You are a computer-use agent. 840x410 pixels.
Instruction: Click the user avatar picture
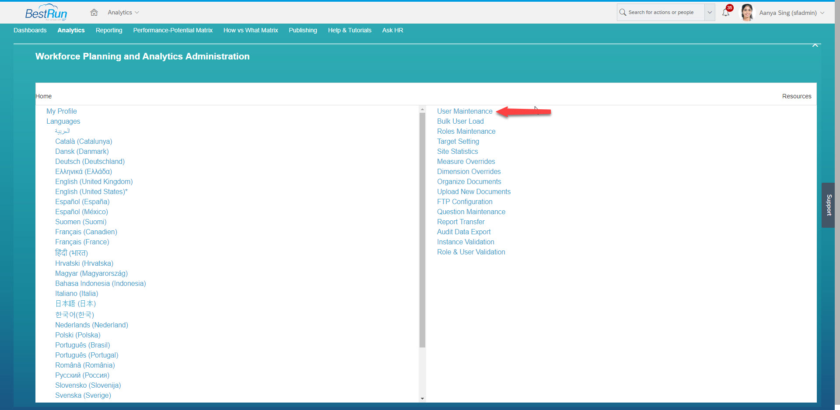coord(747,12)
